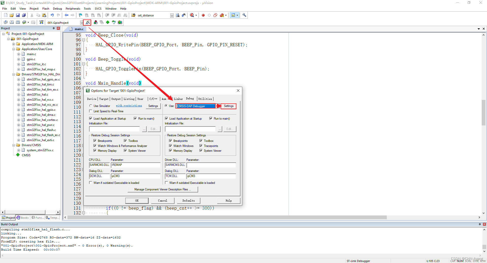
Task: Click the Save All icon
Action: (x=24, y=15)
